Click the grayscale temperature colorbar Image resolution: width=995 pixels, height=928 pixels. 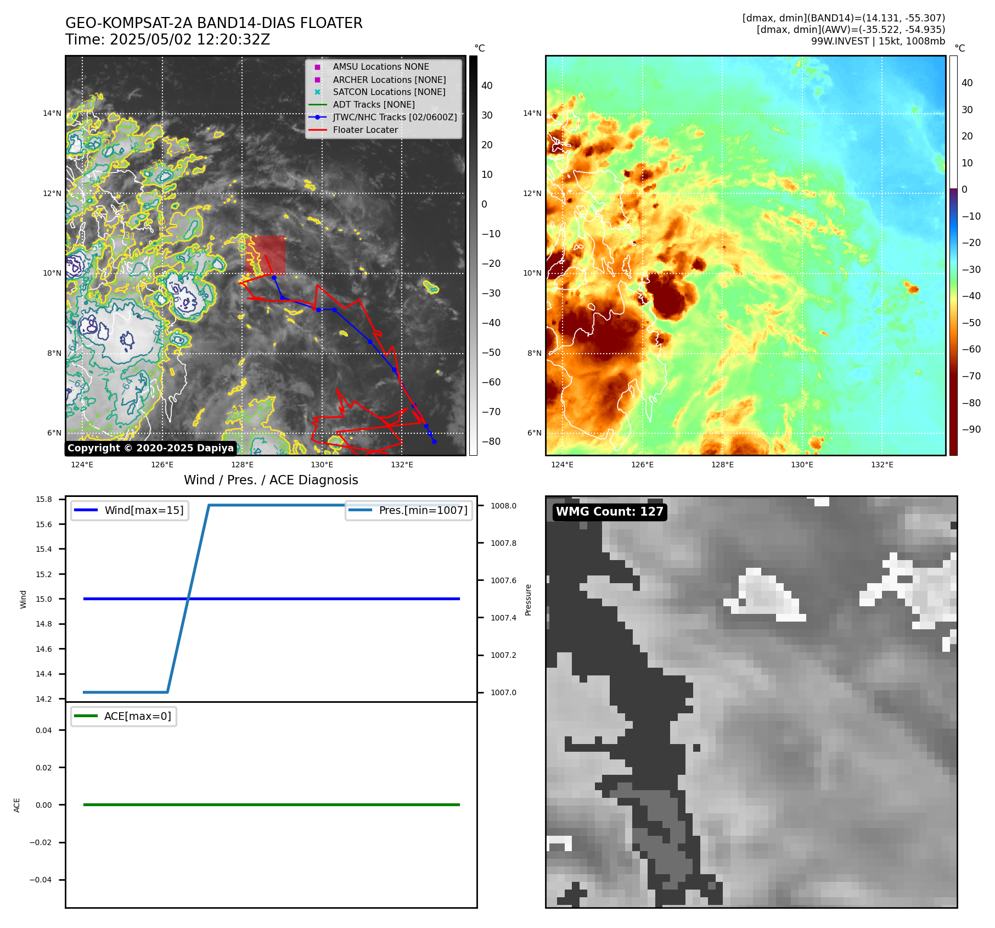[473, 255]
